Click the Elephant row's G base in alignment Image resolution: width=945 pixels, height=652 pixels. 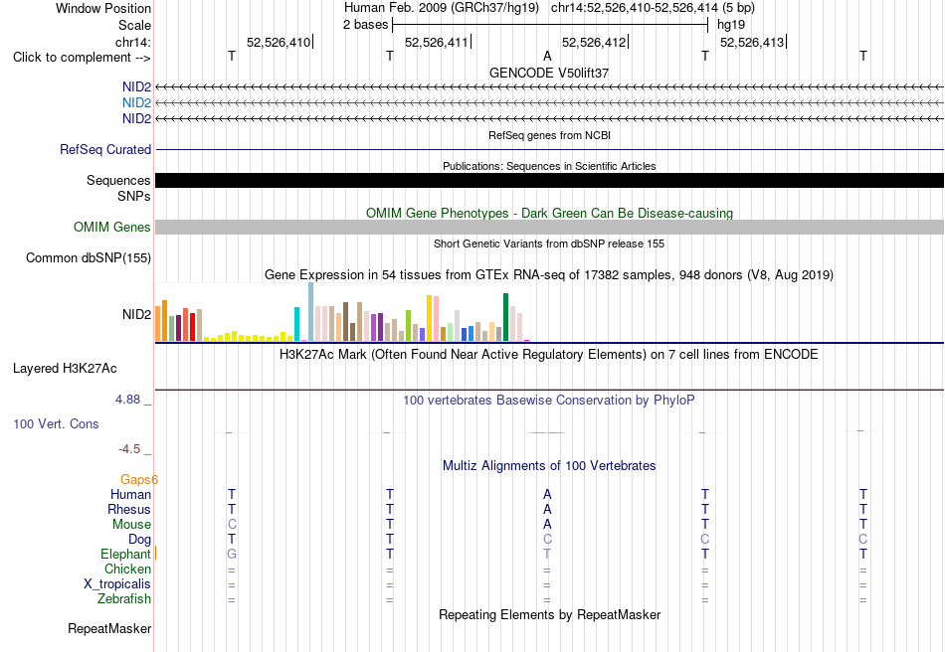pyautogui.click(x=232, y=554)
